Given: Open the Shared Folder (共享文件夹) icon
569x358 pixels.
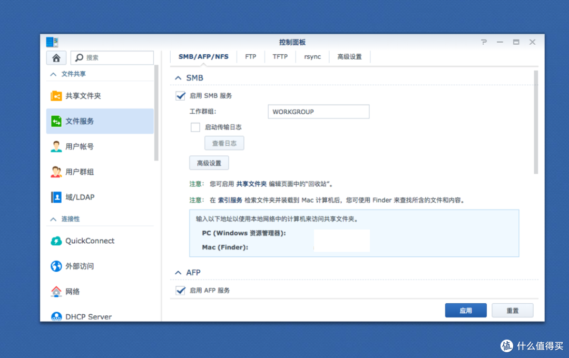Looking at the screenshot, I should click(x=56, y=96).
